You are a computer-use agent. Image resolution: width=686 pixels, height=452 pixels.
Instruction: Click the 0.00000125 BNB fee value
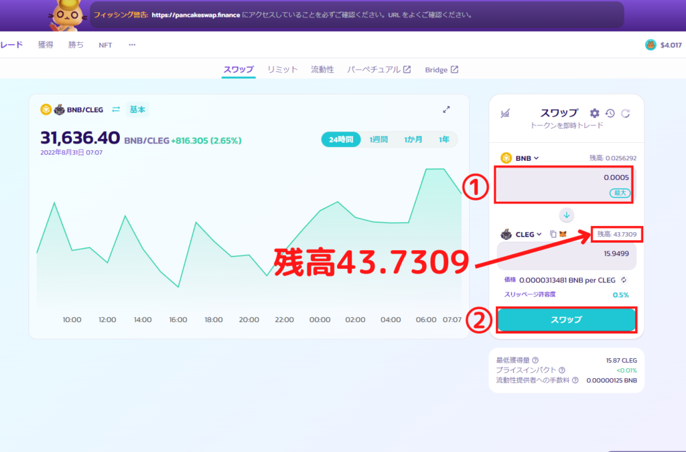click(x=612, y=380)
